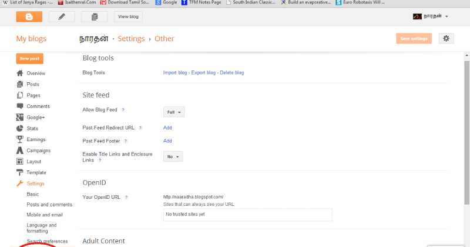Open the posts list icon button
This screenshot has height=247, width=470.
click(x=95, y=16)
